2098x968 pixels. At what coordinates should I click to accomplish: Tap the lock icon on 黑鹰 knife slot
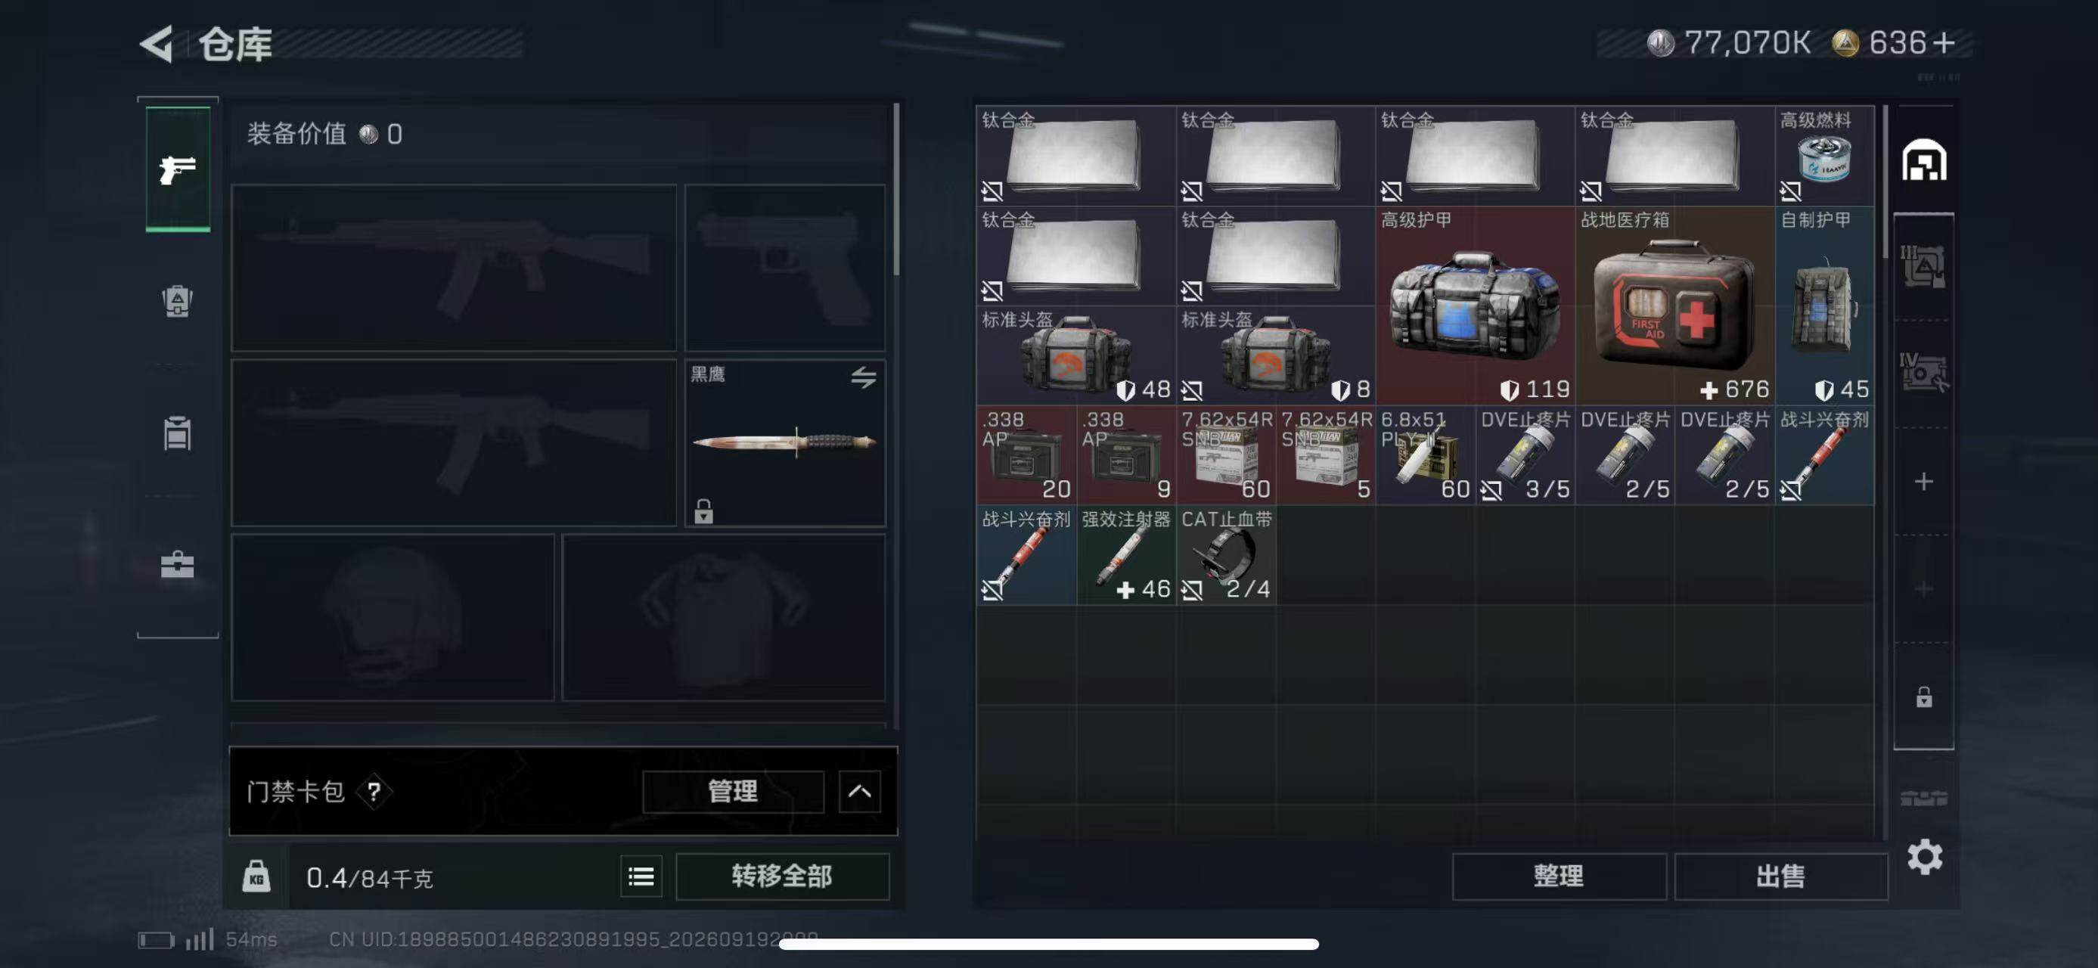pyautogui.click(x=703, y=510)
